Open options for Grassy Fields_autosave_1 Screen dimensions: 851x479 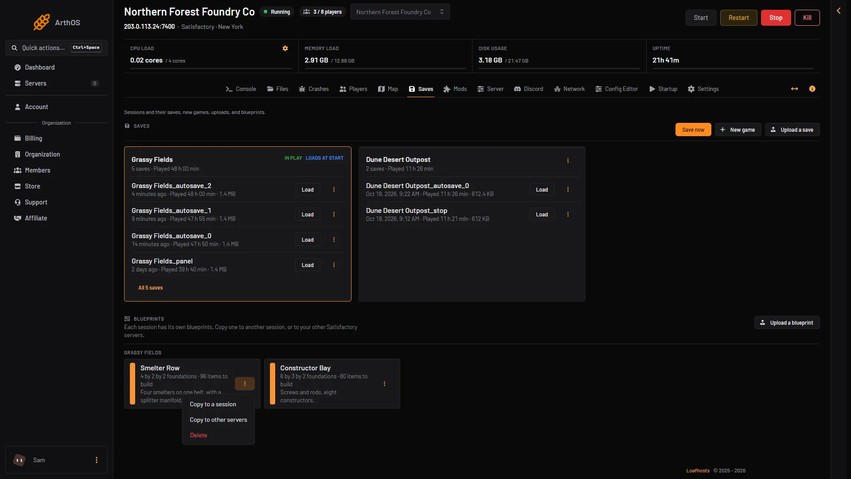pos(334,214)
